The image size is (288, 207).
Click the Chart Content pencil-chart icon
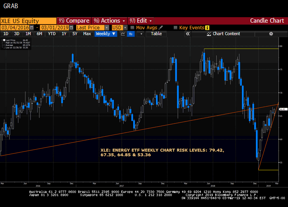209,34
